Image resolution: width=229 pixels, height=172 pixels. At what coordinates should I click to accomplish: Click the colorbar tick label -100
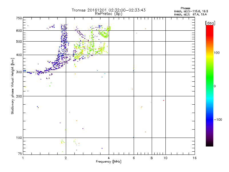218,120
